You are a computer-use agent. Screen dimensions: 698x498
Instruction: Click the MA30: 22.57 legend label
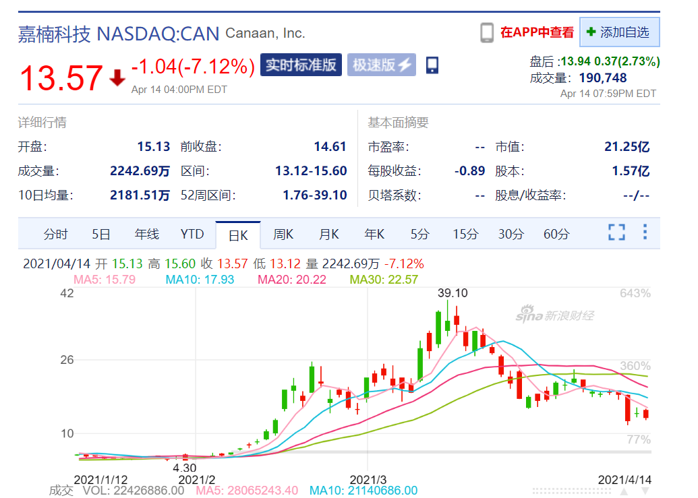point(384,280)
